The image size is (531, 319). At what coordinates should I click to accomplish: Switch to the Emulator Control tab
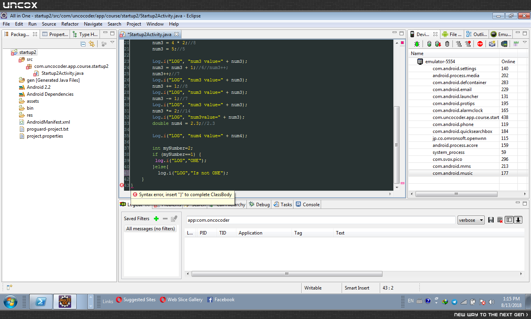[501, 34]
